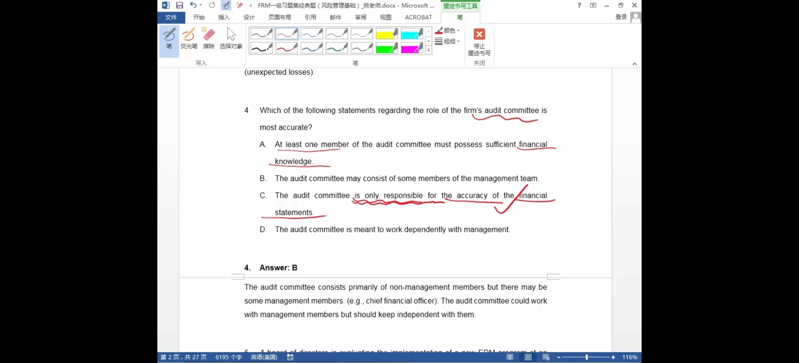
Task: Open the pen Color (颜色) dropdown
Action: pyautogui.click(x=448, y=30)
